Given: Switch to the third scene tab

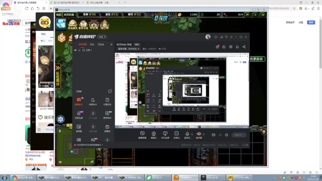Looking at the screenshot, I should (101, 44).
